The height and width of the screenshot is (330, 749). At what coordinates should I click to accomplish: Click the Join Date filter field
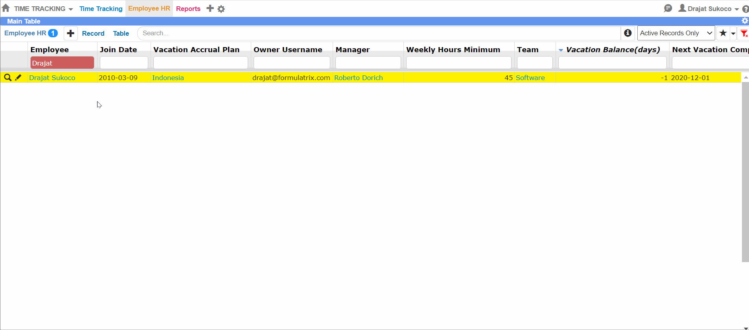click(124, 63)
